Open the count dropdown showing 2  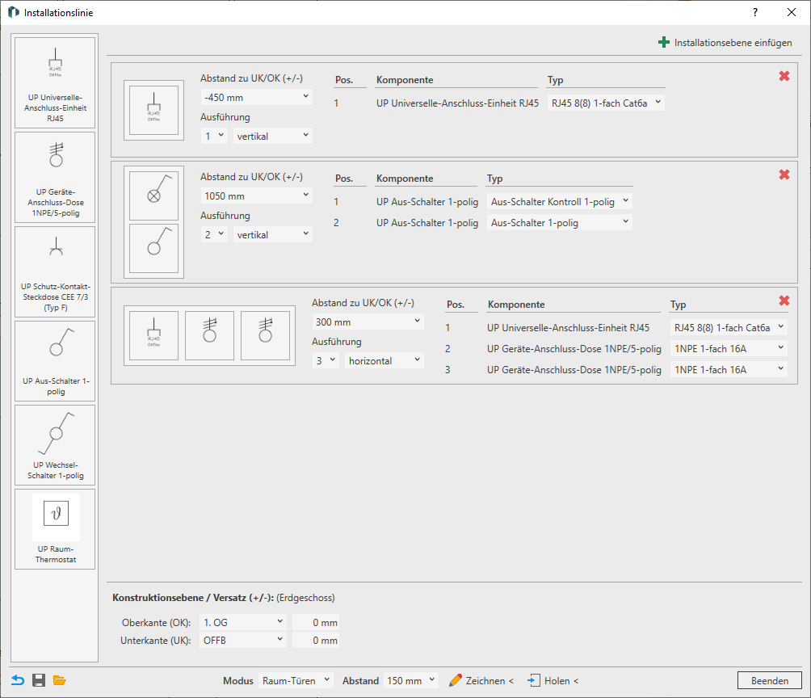[x=214, y=235]
